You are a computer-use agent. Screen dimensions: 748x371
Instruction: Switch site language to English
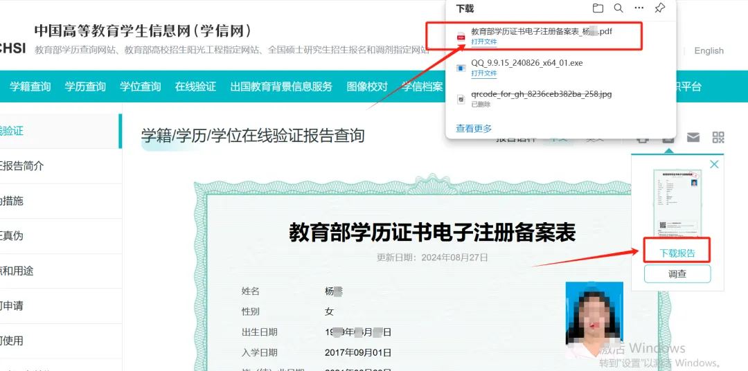pos(709,51)
